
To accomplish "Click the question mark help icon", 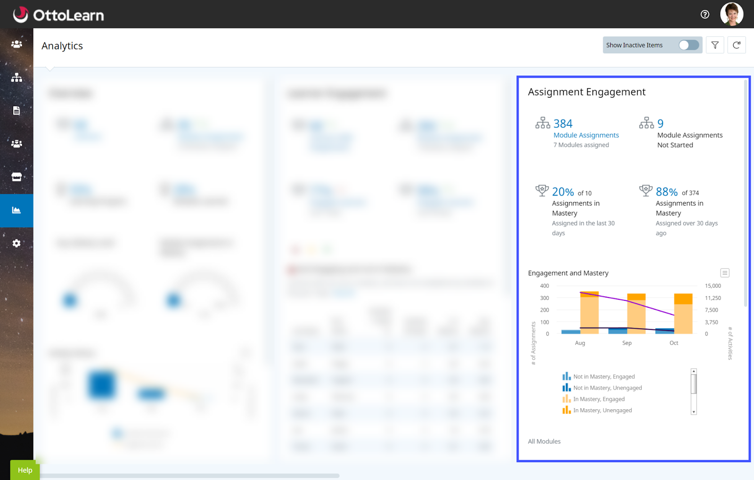I will [x=705, y=14].
